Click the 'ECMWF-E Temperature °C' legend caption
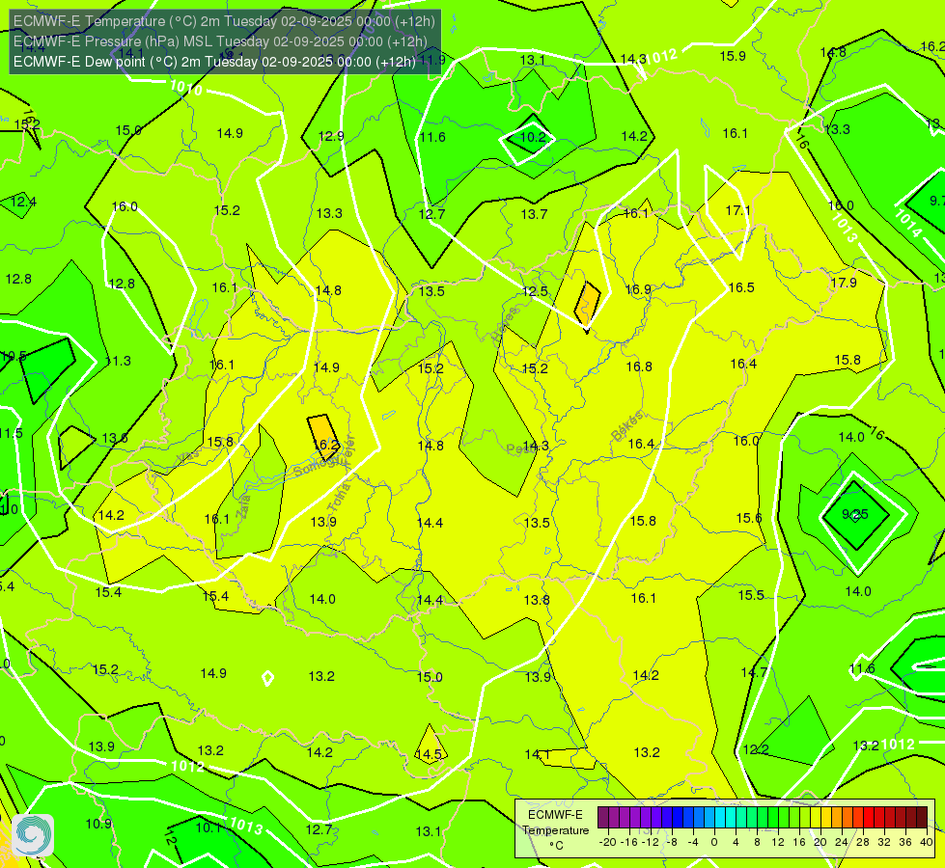This screenshot has width=945, height=868. [x=555, y=830]
